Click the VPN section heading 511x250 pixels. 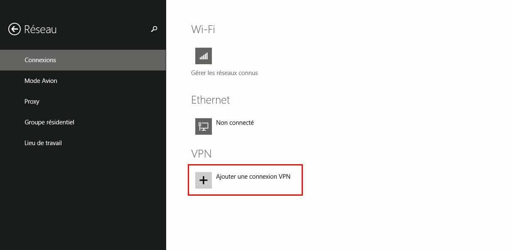[201, 154]
